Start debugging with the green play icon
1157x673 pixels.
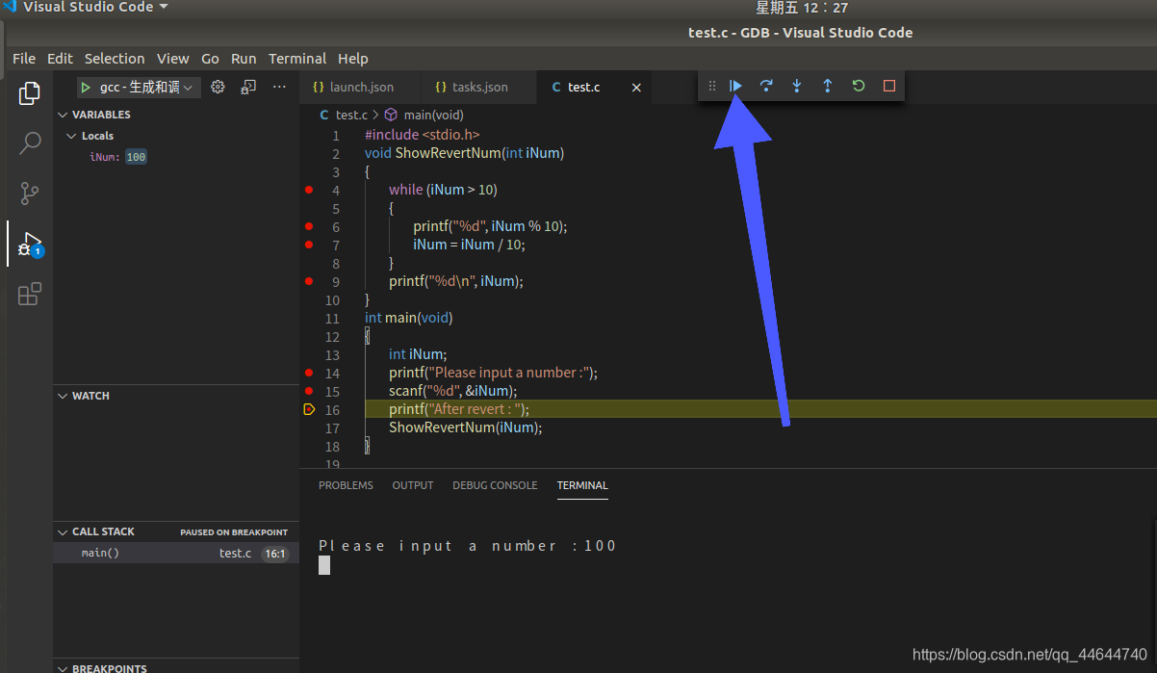point(86,87)
